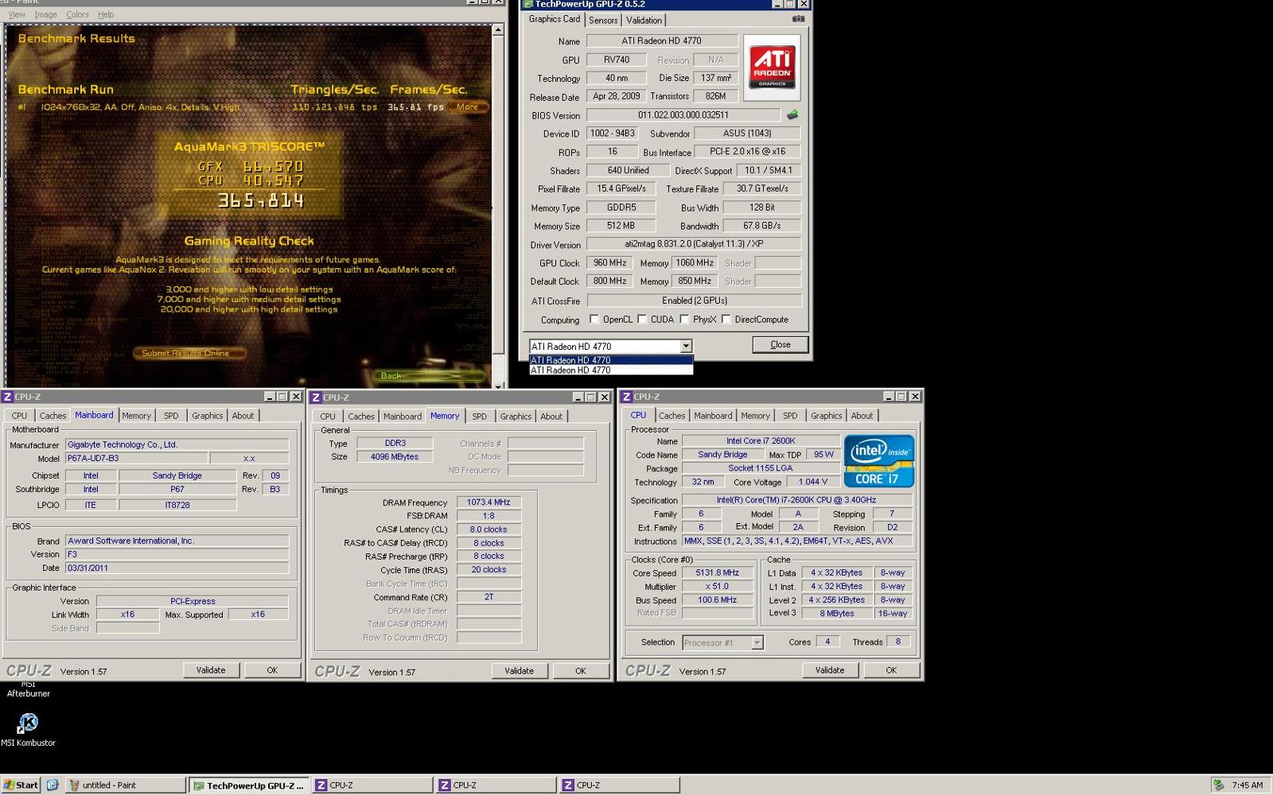Click the quick launch icon beside Start

point(53,785)
